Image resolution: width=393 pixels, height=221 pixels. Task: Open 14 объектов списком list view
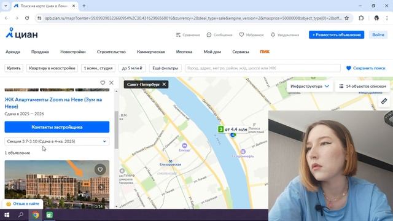click(363, 86)
